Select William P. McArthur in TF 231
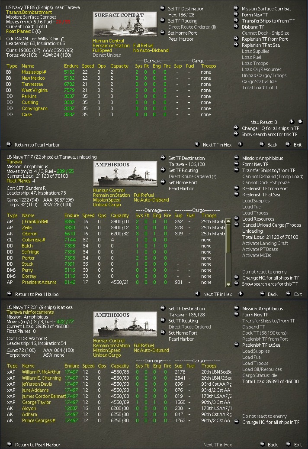 point(42,372)
